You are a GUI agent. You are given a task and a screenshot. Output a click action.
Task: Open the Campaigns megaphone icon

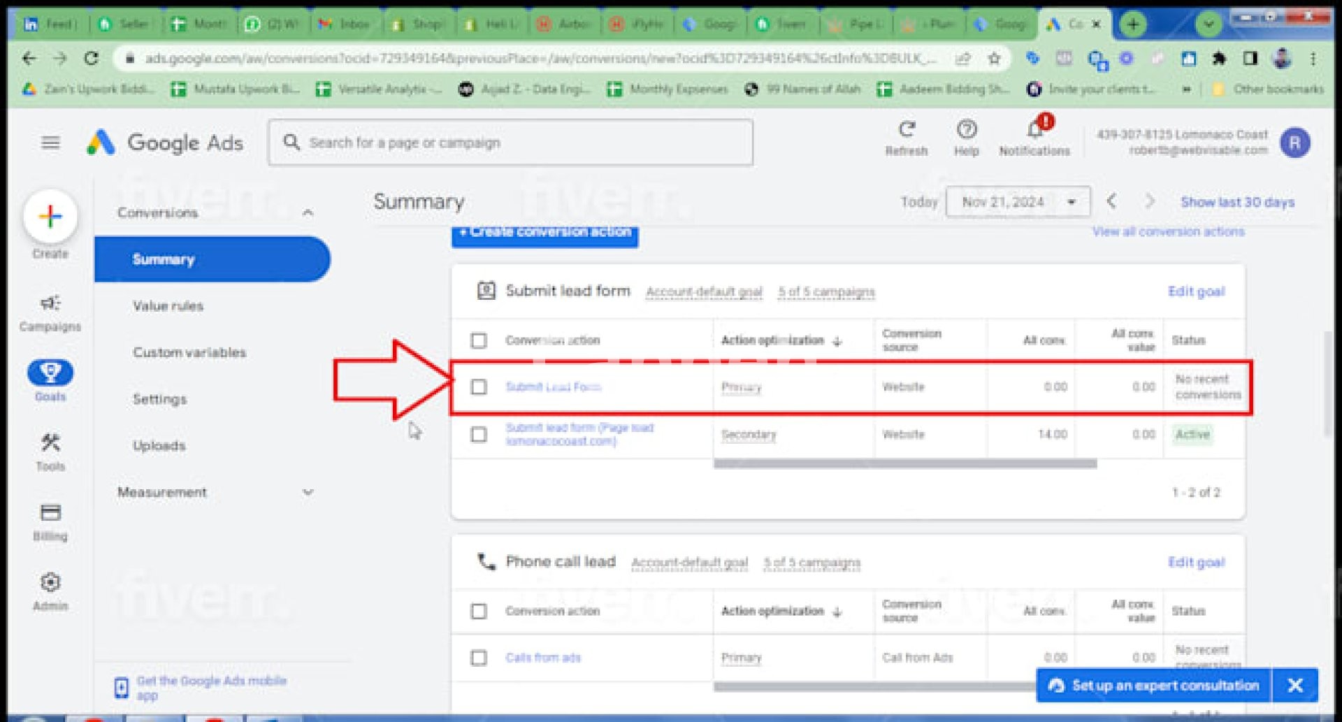click(x=50, y=304)
